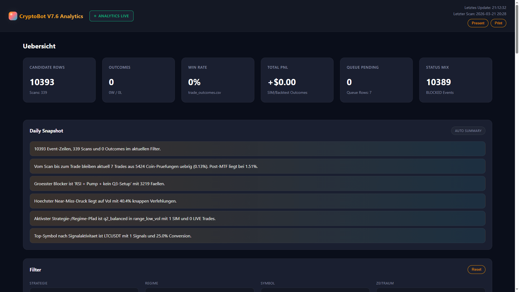
Task: Click the Groesster Blocker snapshot row
Action: [257, 184]
